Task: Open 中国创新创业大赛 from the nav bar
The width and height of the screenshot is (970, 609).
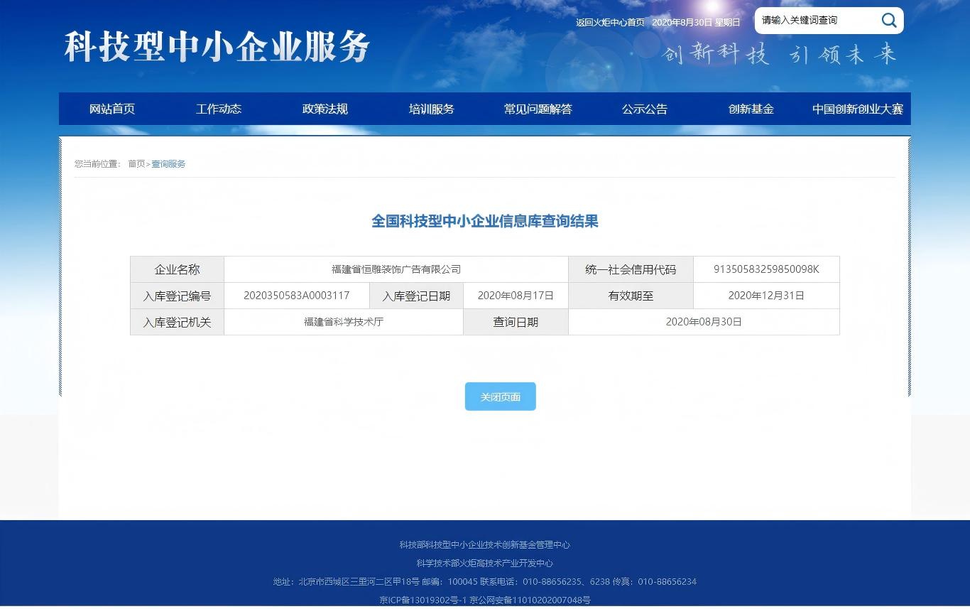Action: (x=858, y=109)
